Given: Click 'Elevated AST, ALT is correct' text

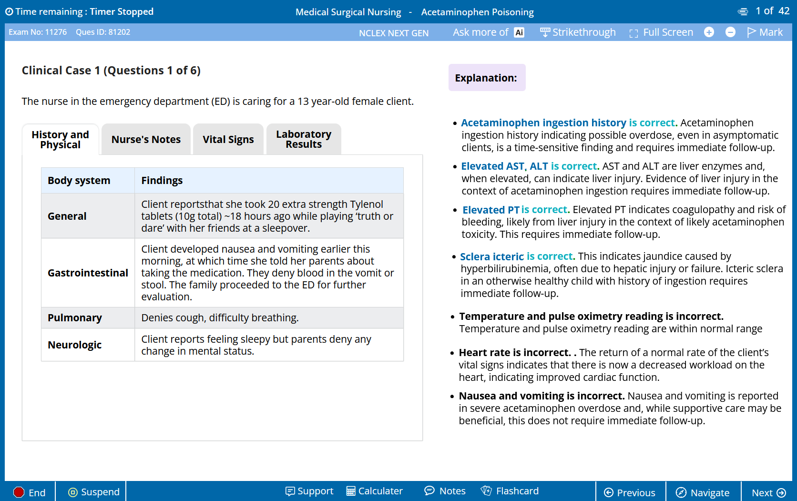Looking at the screenshot, I should pos(530,166).
